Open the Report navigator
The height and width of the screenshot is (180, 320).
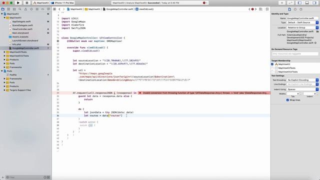click(48, 9)
